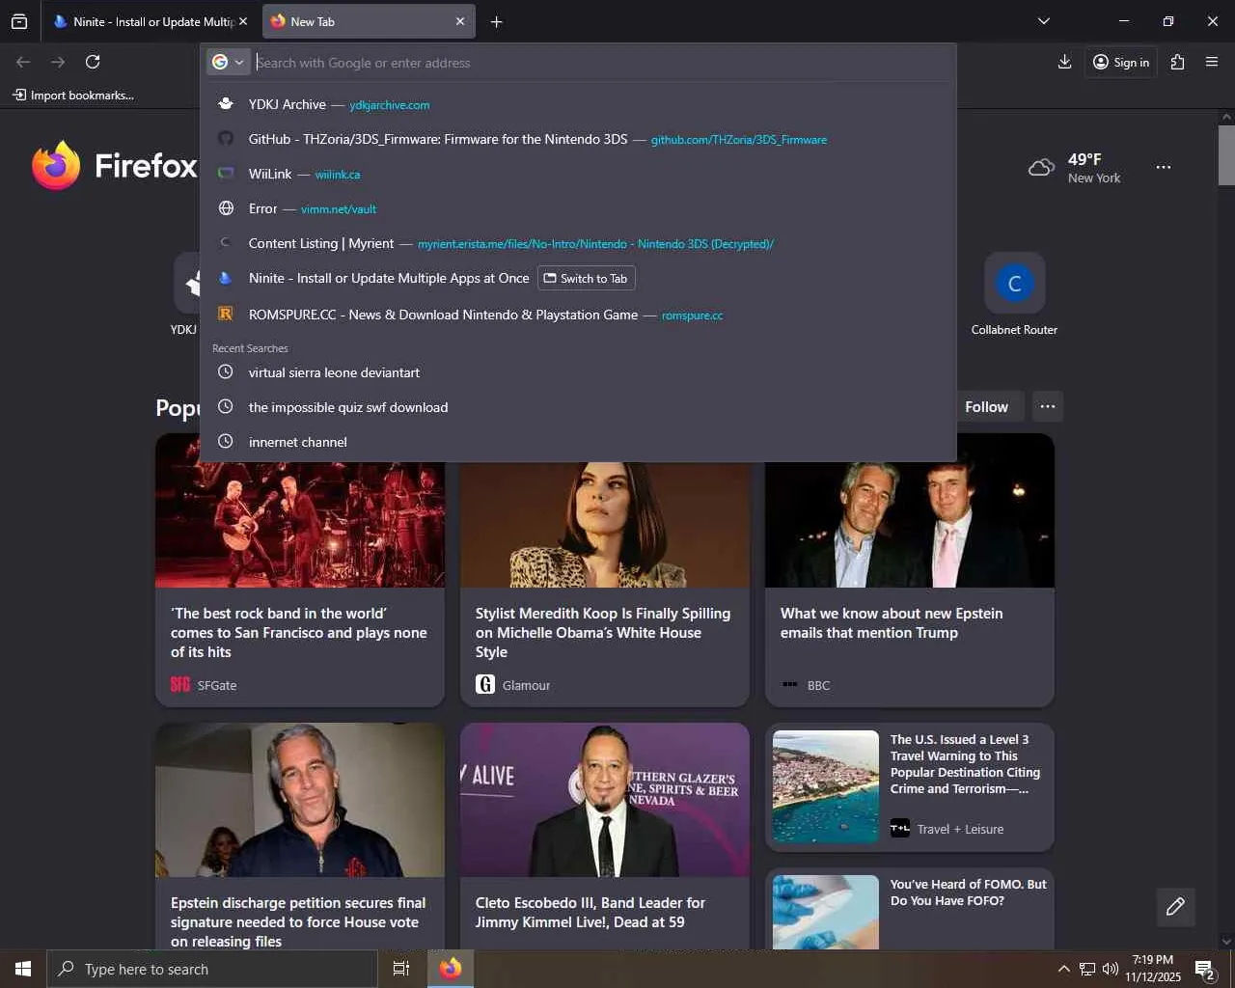The image size is (1235, 988).
Task: Open the Extensions puzzle icon
Action: tap(1177, 62)
